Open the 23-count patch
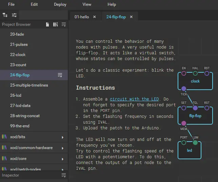The width and height of the screenshot is (218, 182). click(x=34, y=65)
